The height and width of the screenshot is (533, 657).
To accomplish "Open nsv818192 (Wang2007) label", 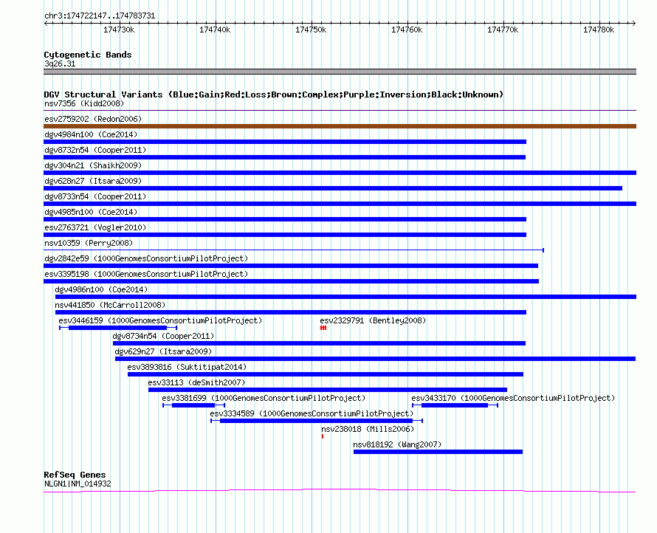I will (x=397, y=444).
